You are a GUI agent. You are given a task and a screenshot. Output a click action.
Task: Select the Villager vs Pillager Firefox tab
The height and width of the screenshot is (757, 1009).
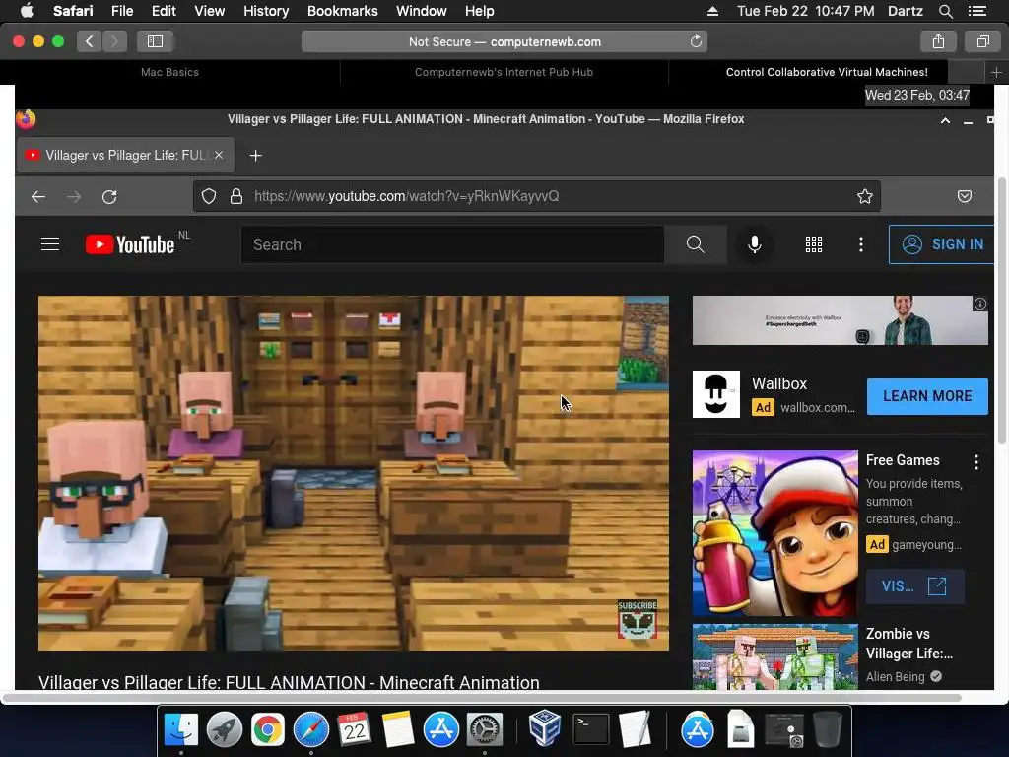click(125, 155)
